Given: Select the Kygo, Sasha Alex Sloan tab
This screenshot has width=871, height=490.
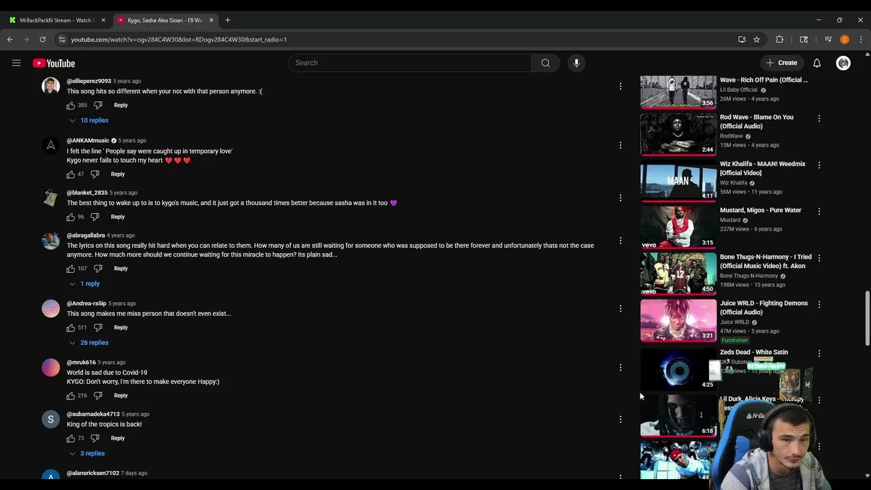Looking at the screenshot, I should coord(165,20).
